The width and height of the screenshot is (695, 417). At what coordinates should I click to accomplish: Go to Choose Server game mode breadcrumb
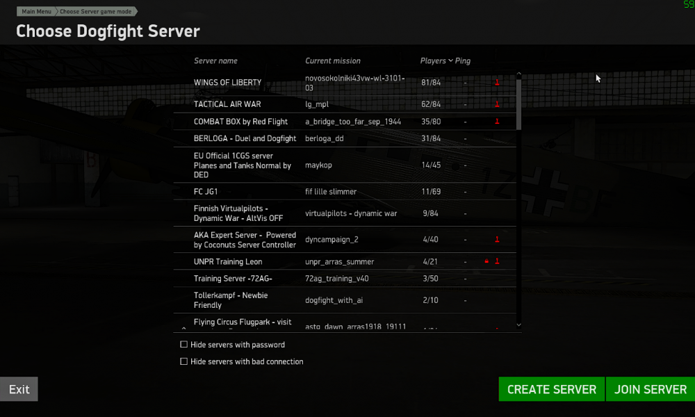pos(95,12)
